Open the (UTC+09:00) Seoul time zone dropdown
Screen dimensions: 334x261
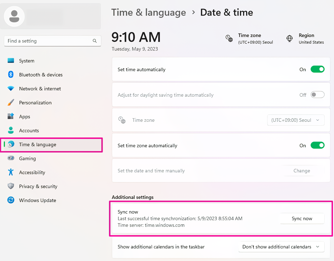tap(295, 120)
